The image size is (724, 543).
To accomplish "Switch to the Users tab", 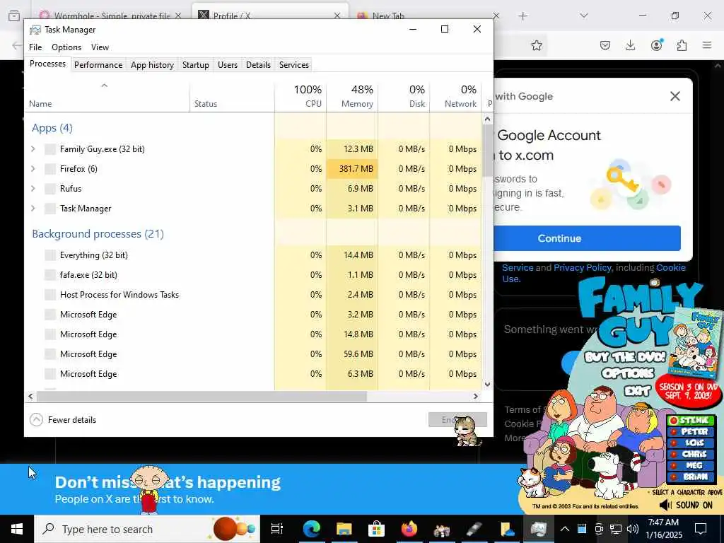I will [x=228, y=65].
